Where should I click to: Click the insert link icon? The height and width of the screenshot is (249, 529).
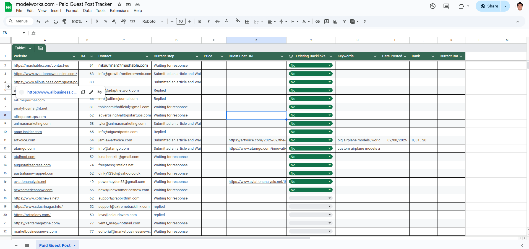pos(318,22)
